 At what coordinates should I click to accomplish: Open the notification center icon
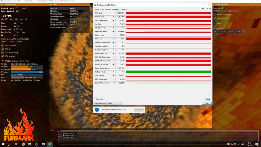coord(257,144)
